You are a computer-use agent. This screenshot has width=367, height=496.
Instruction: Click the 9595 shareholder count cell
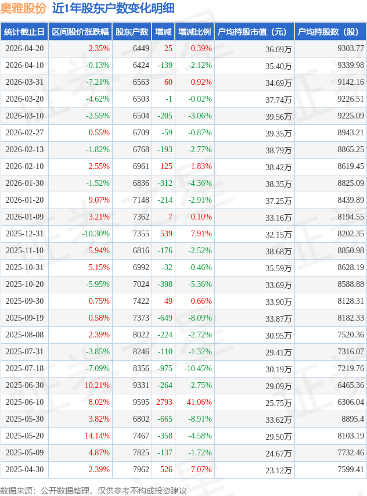(x=141, y=402)
